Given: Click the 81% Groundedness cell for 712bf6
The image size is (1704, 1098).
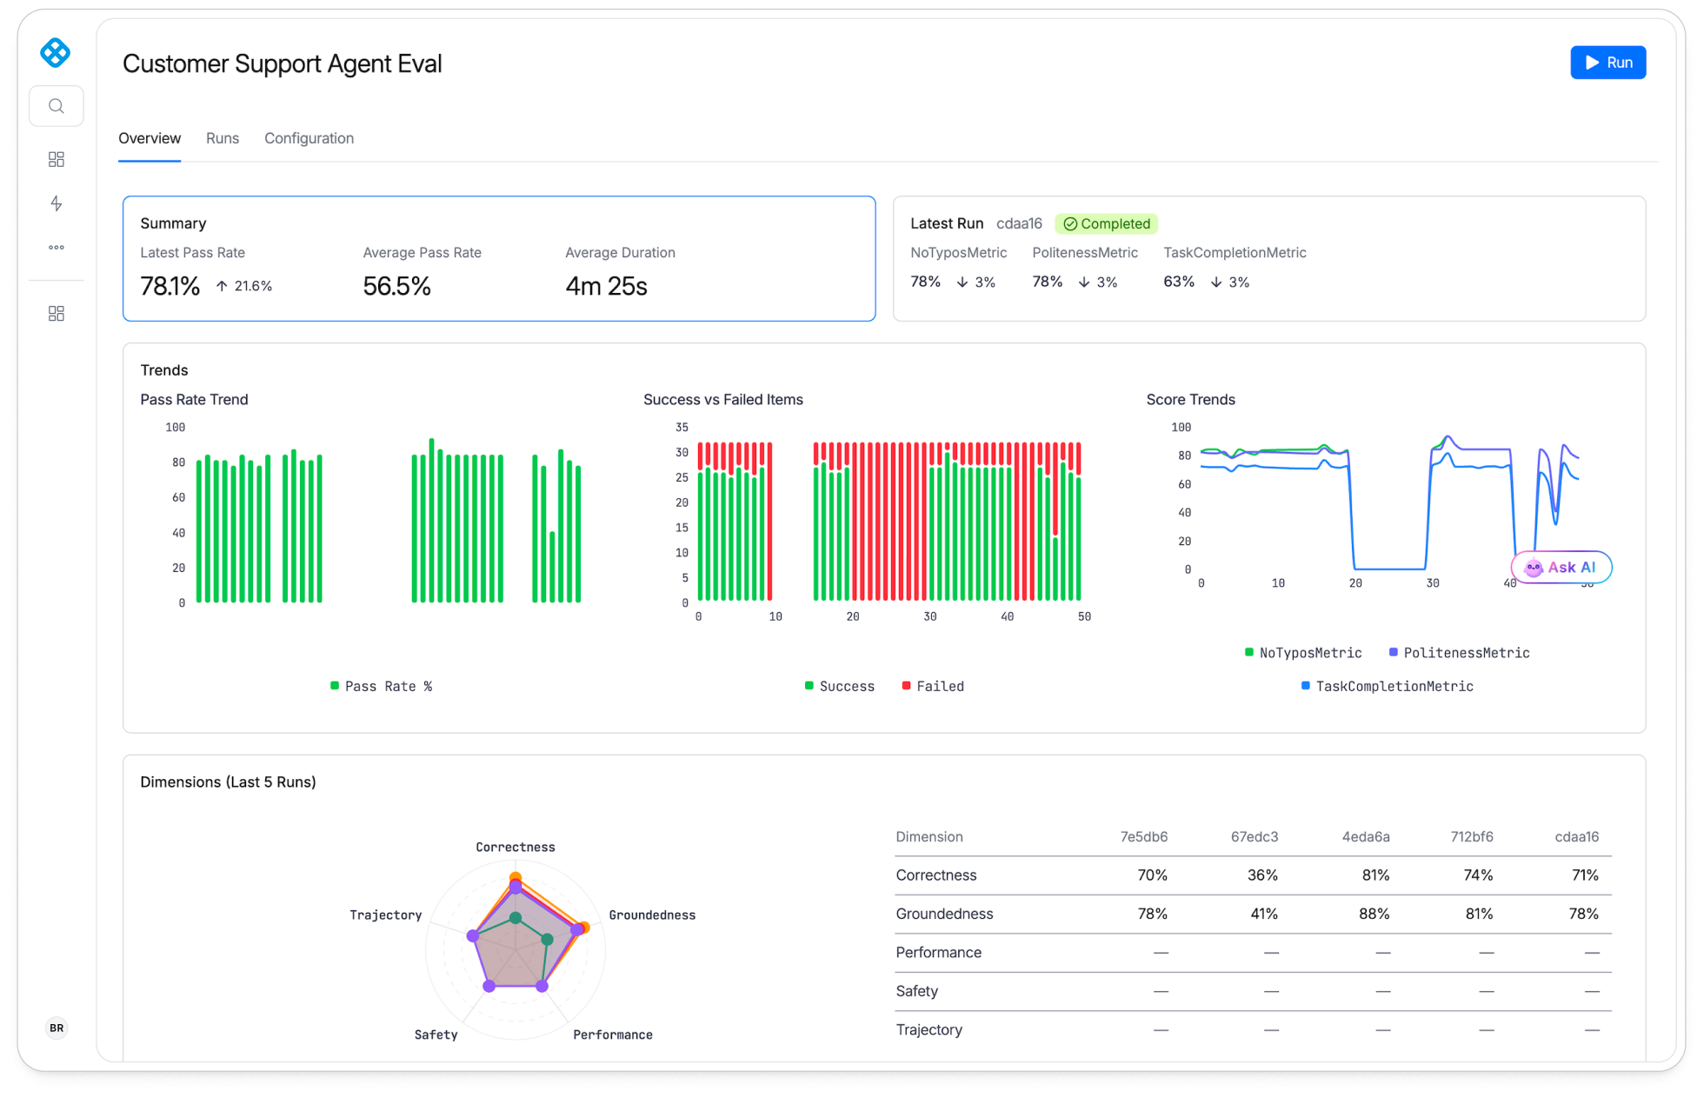Looking at the screenshot, I should pyautogui.click(x=1479, y=915).
